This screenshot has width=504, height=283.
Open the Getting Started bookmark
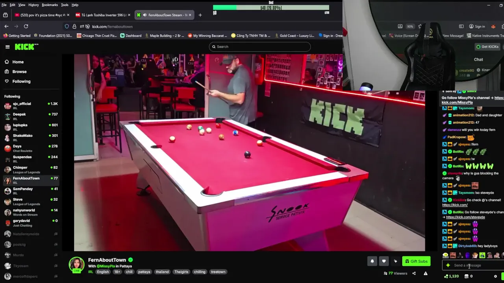pos(17,36)
